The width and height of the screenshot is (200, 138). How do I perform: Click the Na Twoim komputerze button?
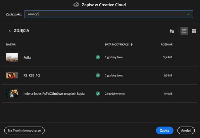(24, 131)
